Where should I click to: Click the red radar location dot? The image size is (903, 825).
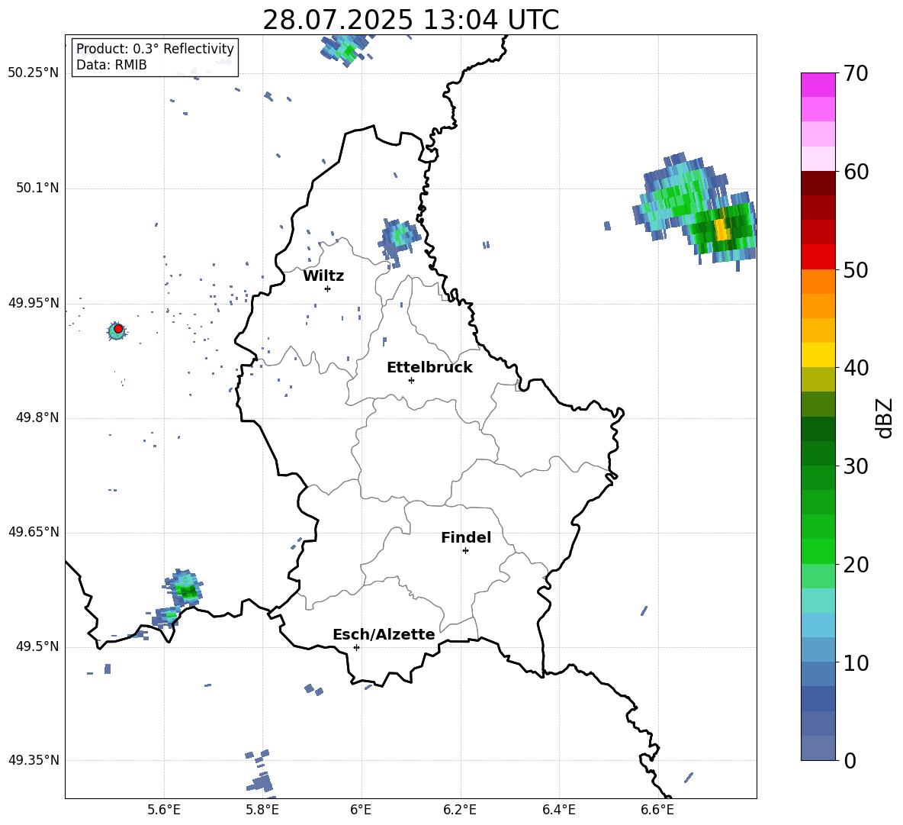pyautogui.click(x=118, y=329)
